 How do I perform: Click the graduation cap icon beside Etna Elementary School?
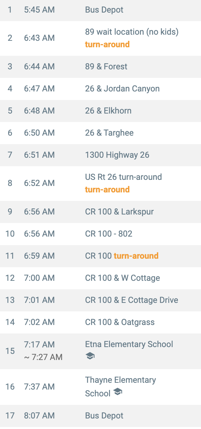[x=90, y=356]
